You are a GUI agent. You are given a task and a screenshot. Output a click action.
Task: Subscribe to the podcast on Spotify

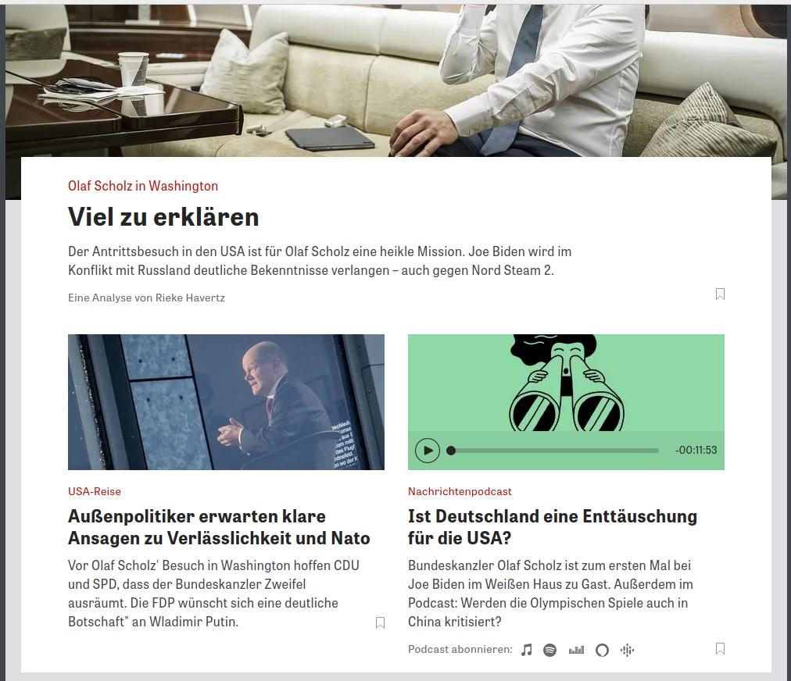tap(549, 650)
